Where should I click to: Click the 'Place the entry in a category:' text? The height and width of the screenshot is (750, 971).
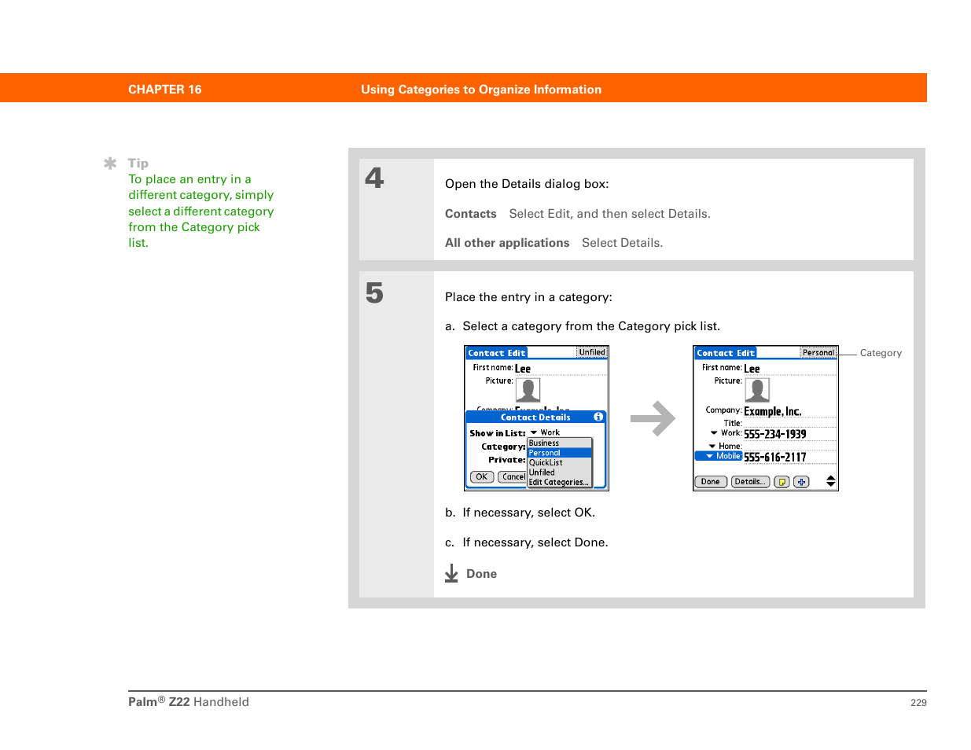click(x=528, y=297)
